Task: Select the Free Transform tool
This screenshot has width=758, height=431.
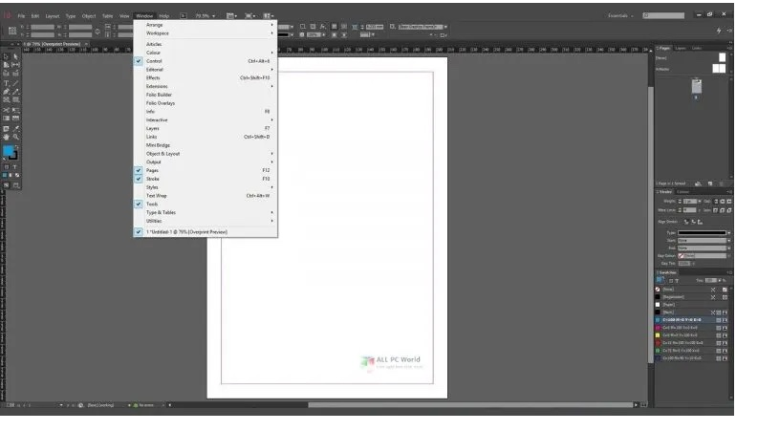Action: point(16,110)
